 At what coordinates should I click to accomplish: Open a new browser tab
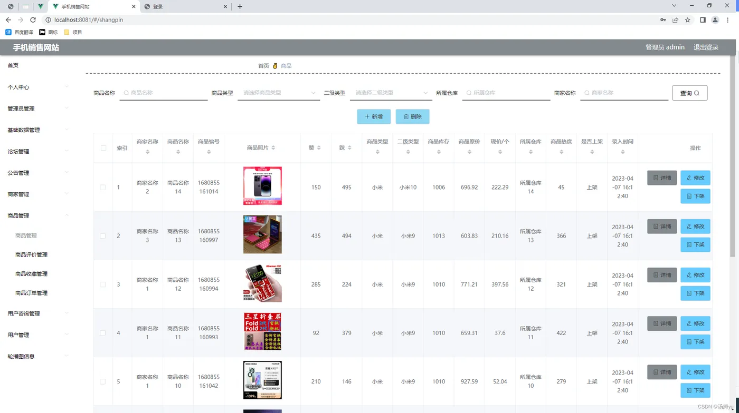click(x=240, y=6)
